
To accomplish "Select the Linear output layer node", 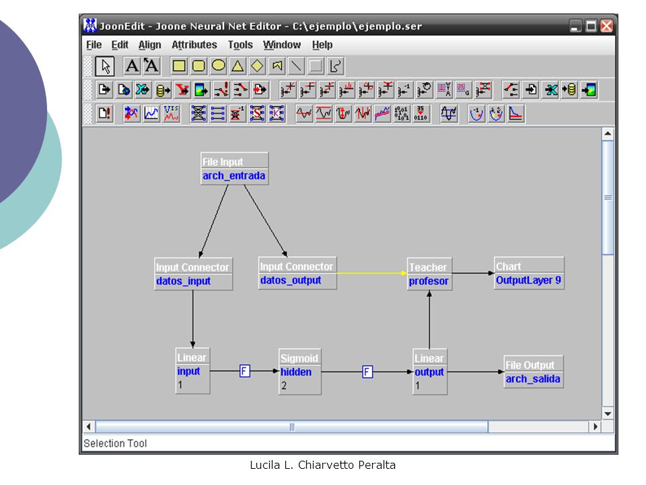I will point(430,372).
